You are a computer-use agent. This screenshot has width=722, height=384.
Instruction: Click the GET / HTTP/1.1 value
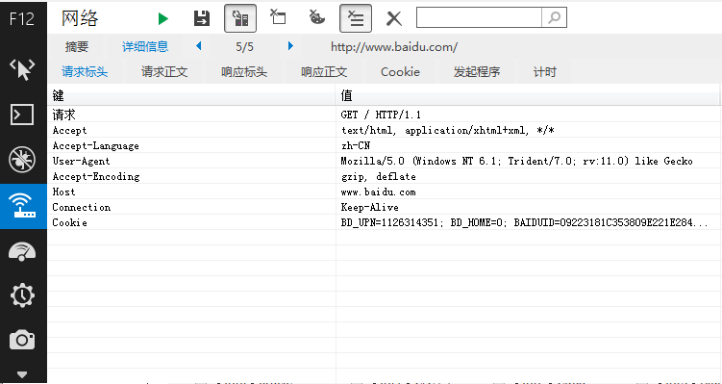coord(381,115)
